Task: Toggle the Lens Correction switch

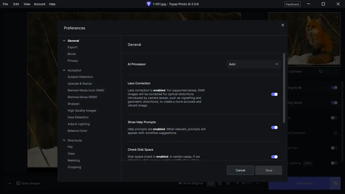Action: coord(274,94)
